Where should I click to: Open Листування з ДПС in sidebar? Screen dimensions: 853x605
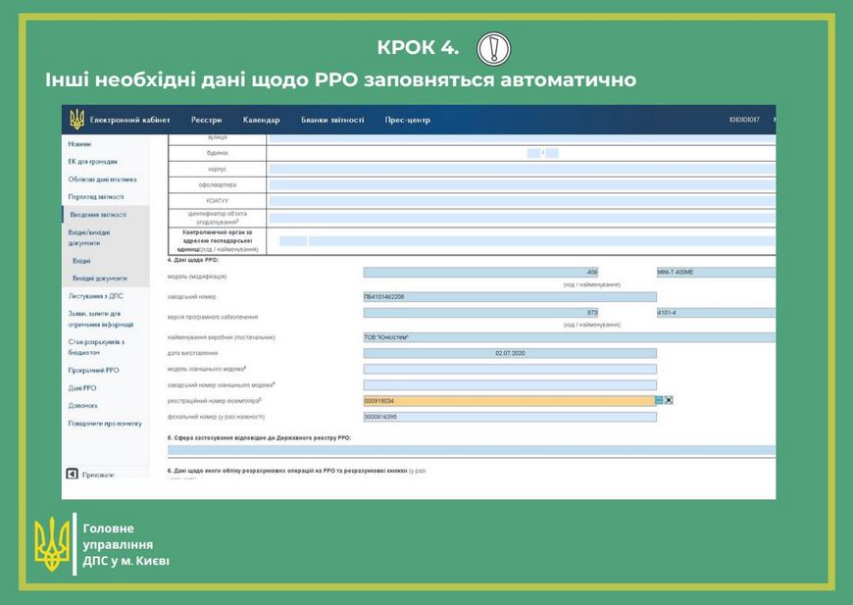coord(96,295)
